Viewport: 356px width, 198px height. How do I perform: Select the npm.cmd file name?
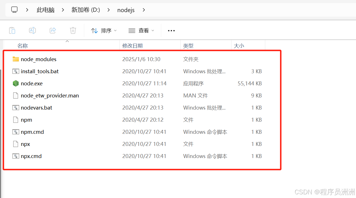tap(32, 132)
